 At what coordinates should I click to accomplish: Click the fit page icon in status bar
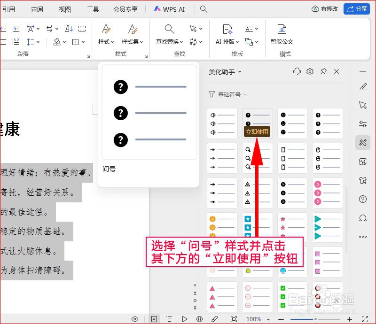234,319
